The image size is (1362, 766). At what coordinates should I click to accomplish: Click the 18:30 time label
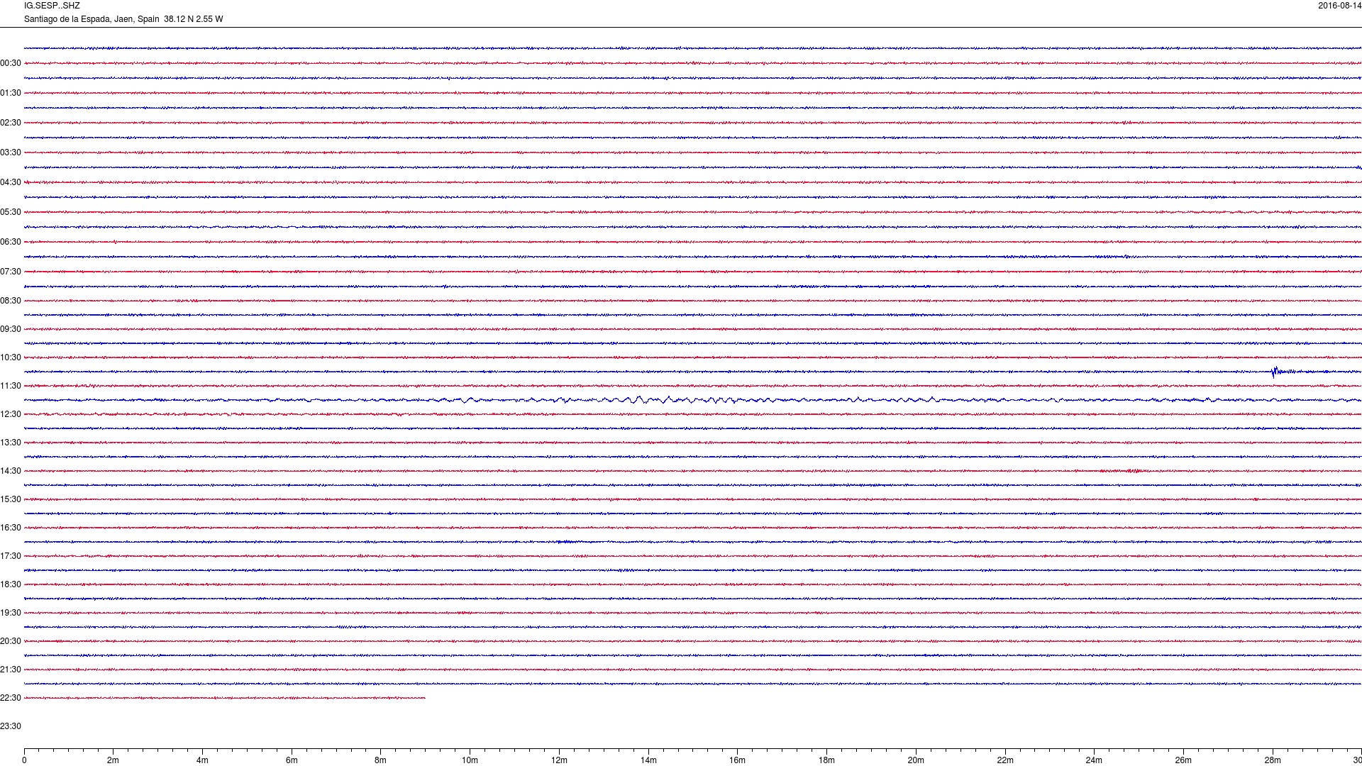pos(11,584)
